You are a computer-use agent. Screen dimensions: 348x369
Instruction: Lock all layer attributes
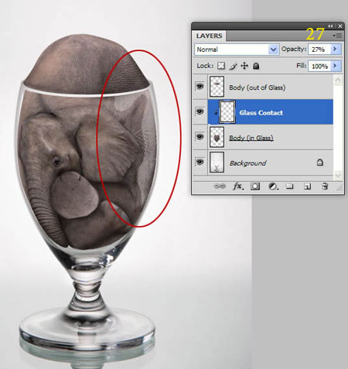coord(256,66)
